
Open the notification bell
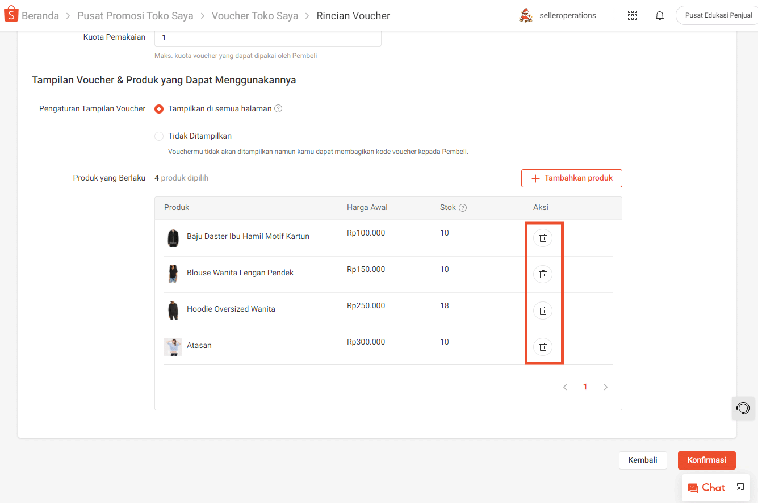(x=659, y=16)
